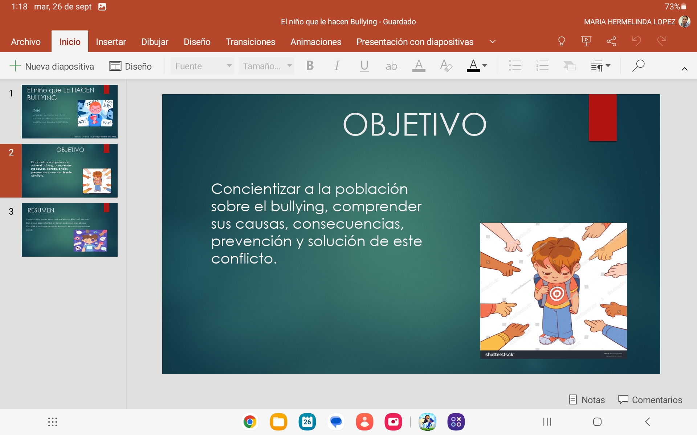The image size is (697, 435).
Task: Click the text highlight color icon
Action: [419, 66]
